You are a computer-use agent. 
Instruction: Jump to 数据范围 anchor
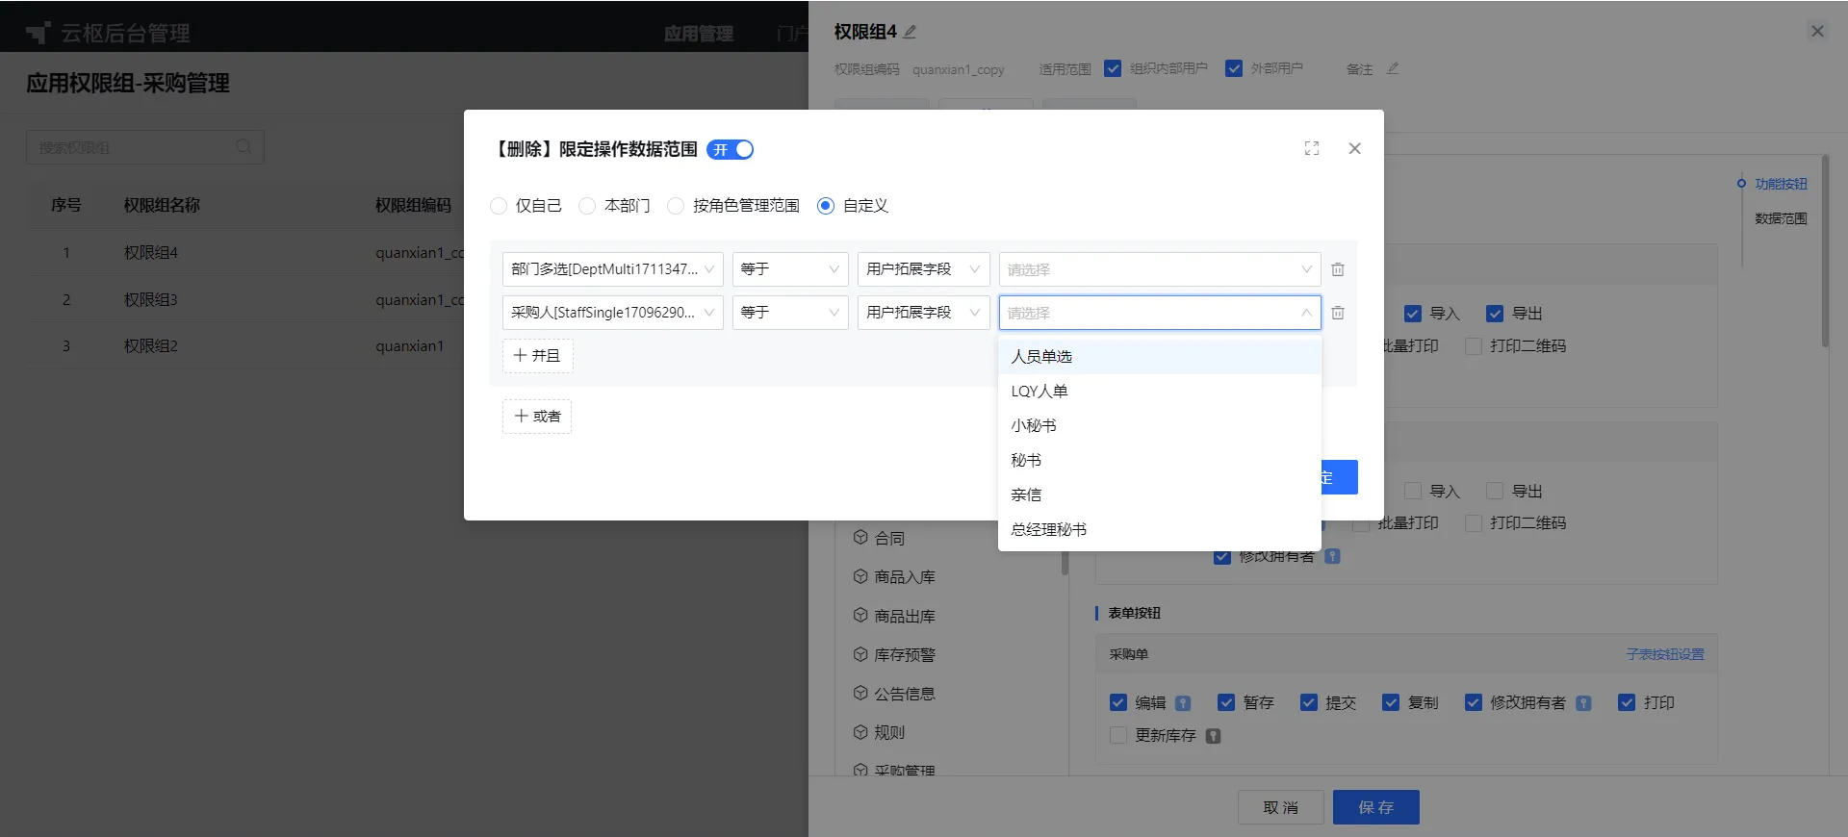point(1781,218)
